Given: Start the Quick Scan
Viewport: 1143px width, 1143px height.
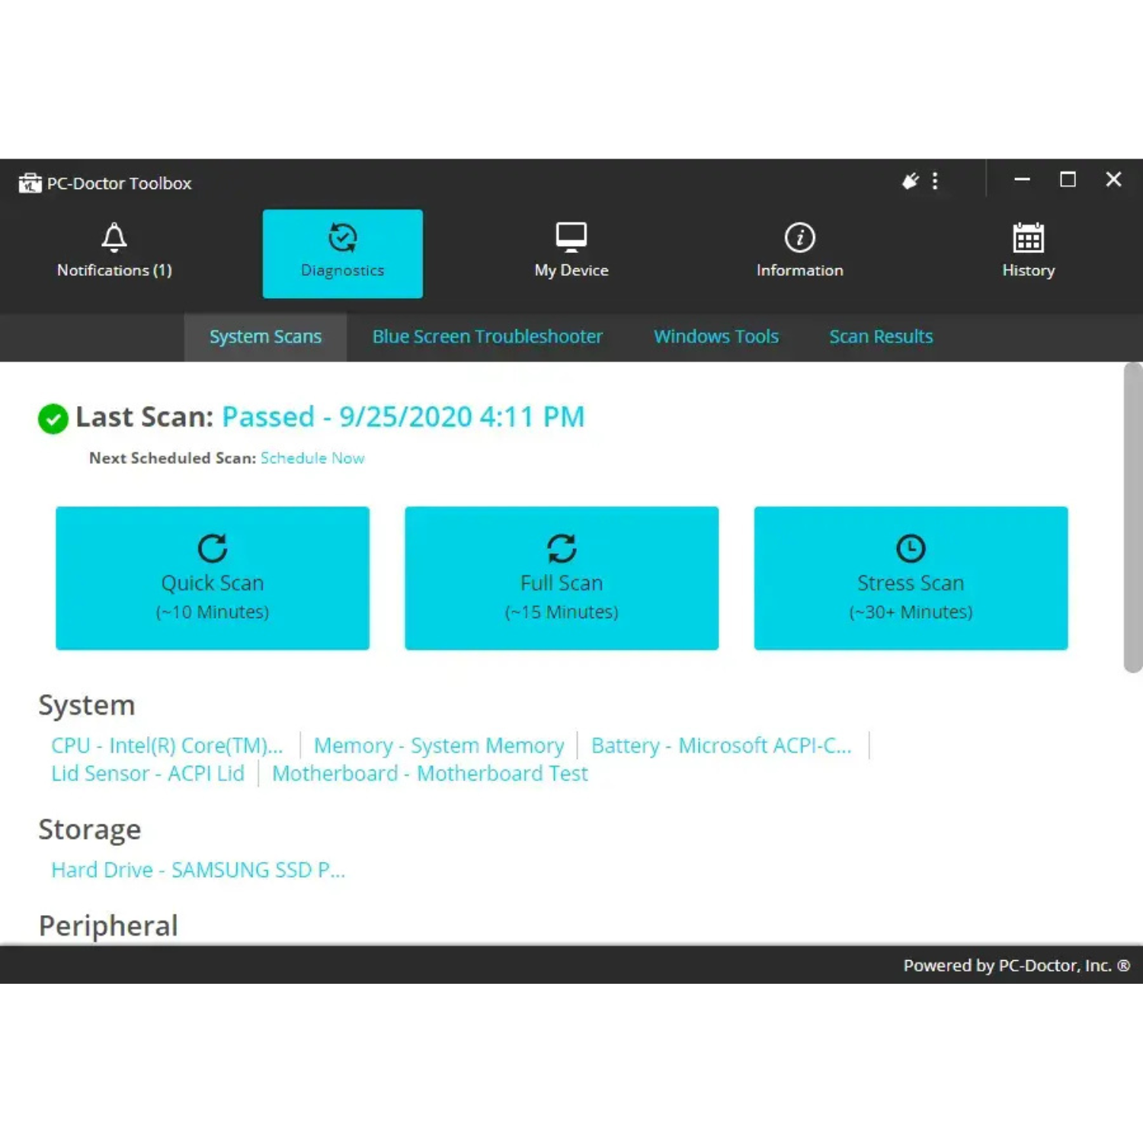Looking at the screenshot, I should (x=213, y=578).
